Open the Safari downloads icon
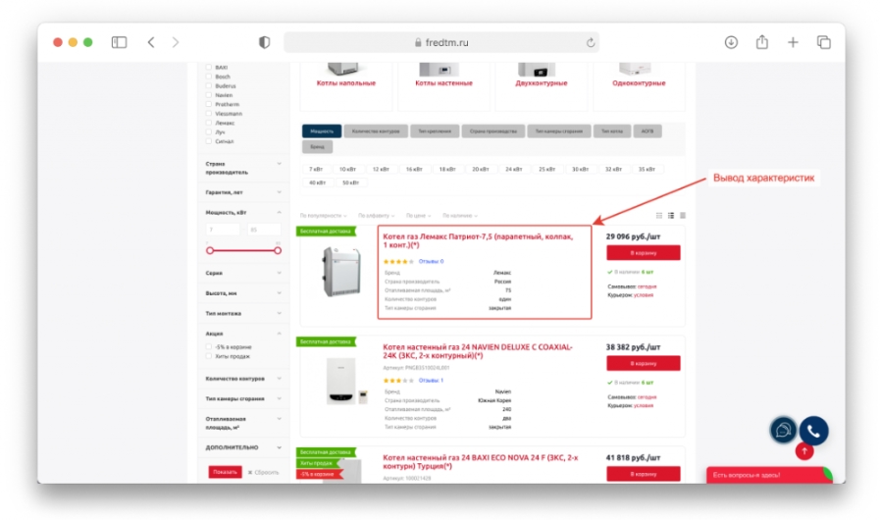Viewport: 880px width, 520px height. click(731, 42)
